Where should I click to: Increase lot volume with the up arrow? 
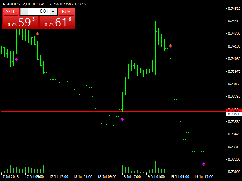pos(53,11)
